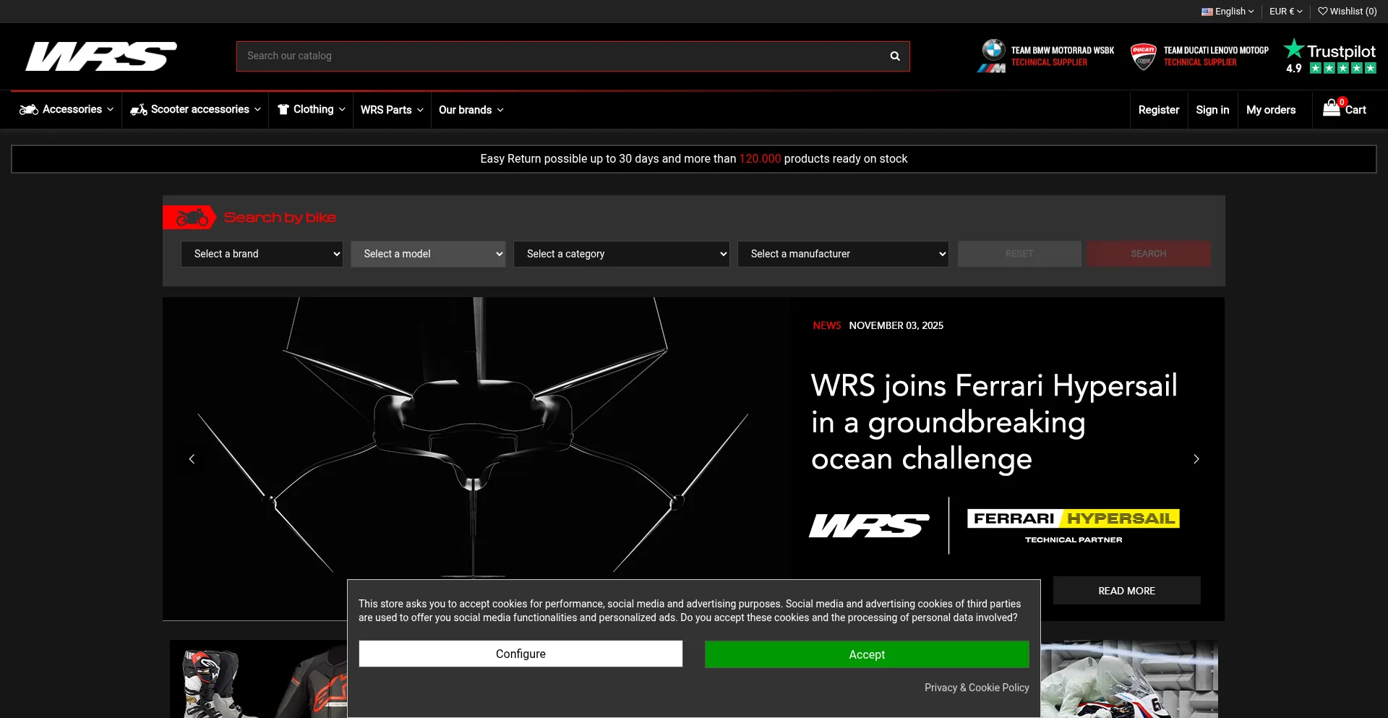Click the Wishlist (0) link

(1348, 12)
